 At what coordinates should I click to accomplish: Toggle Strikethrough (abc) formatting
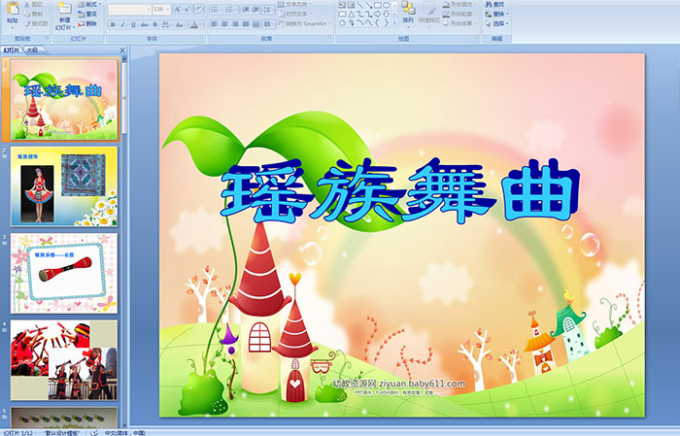coord(144,24)
